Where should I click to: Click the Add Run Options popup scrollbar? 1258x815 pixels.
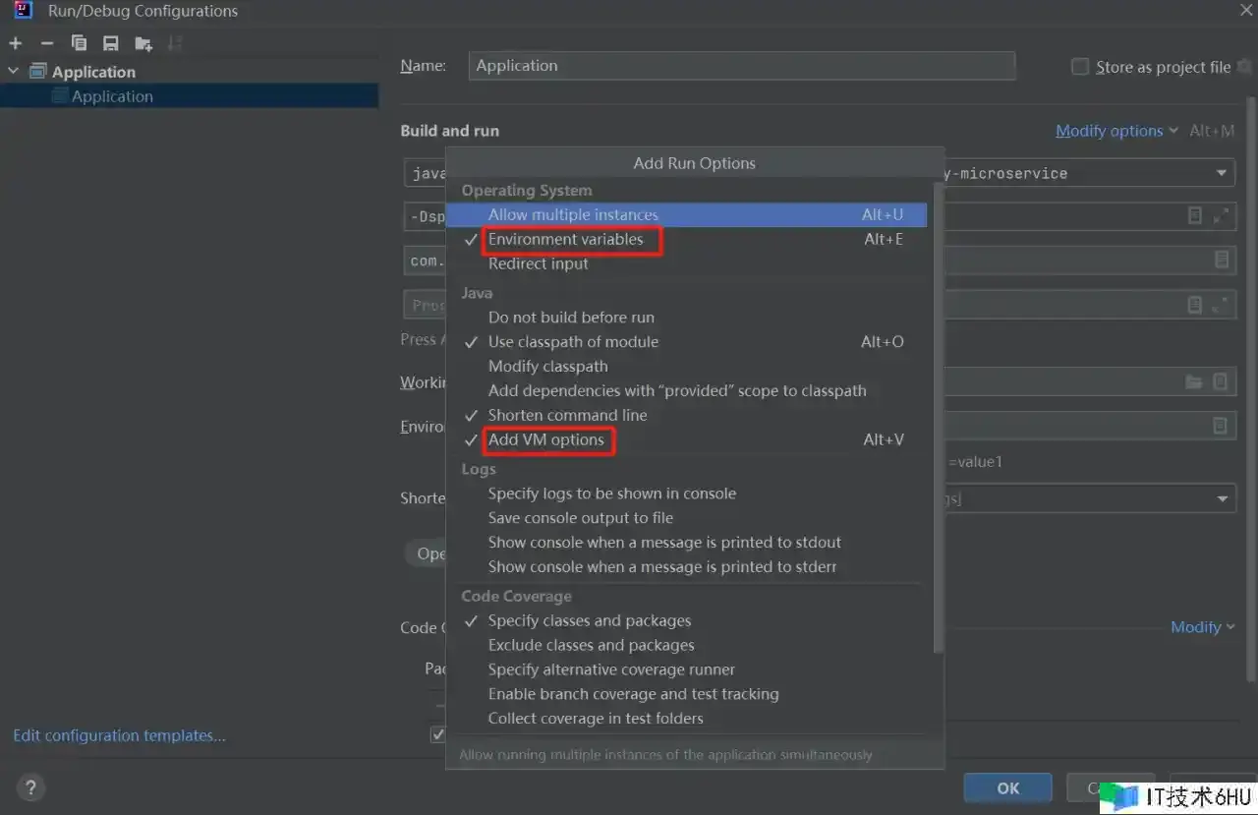[938, 413]
